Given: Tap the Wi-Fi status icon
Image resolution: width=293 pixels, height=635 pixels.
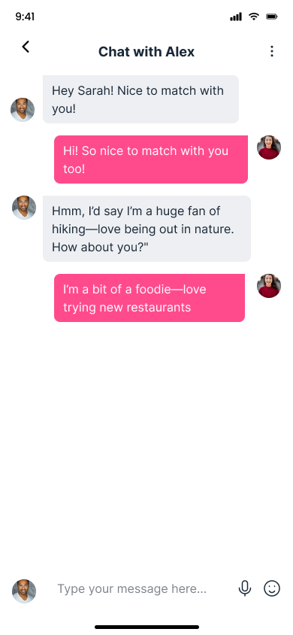Looking at the screenshot, I should [254, 17].
